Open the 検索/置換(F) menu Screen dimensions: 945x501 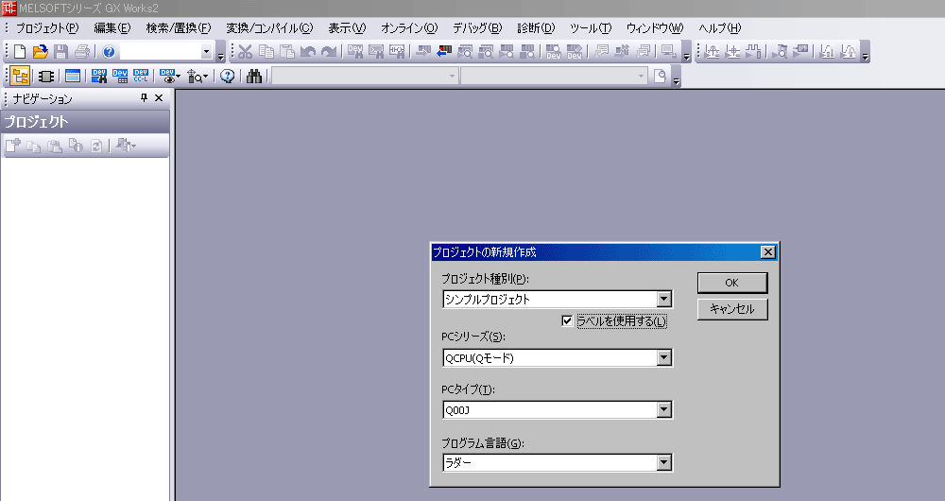179,27
